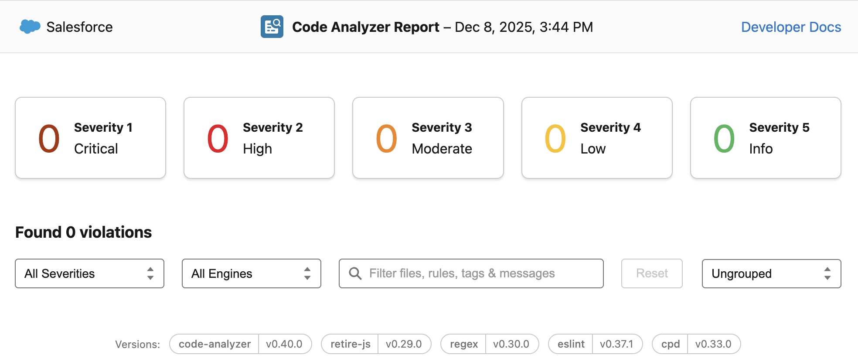Click the Code Analyzer report icon

tap(272, 27)
